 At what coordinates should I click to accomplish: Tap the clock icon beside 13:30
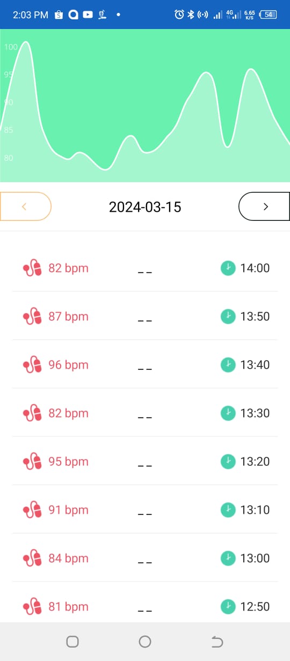point(228,413)
